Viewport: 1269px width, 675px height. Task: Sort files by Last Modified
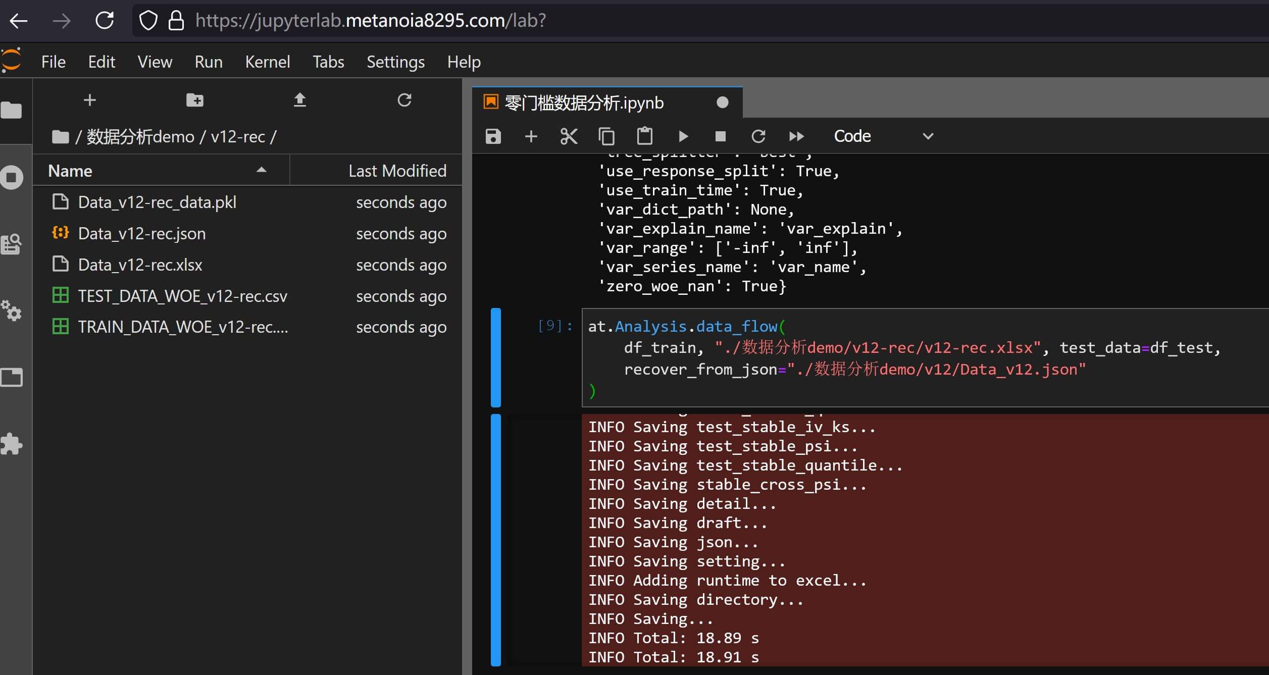(397, 171)
